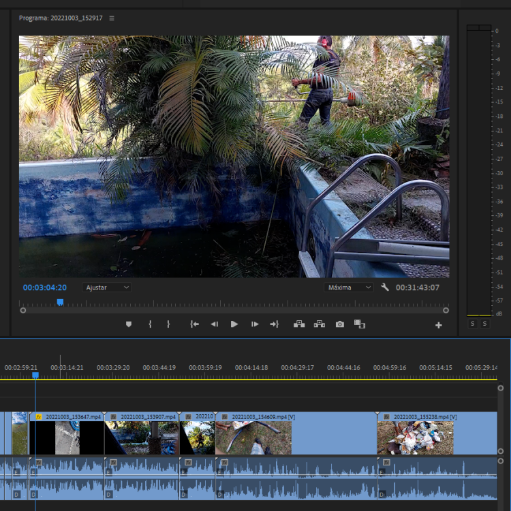Screen dimensions: 511x511
Task: Open the button editor plus icon
Action: [x=438, y=325]
